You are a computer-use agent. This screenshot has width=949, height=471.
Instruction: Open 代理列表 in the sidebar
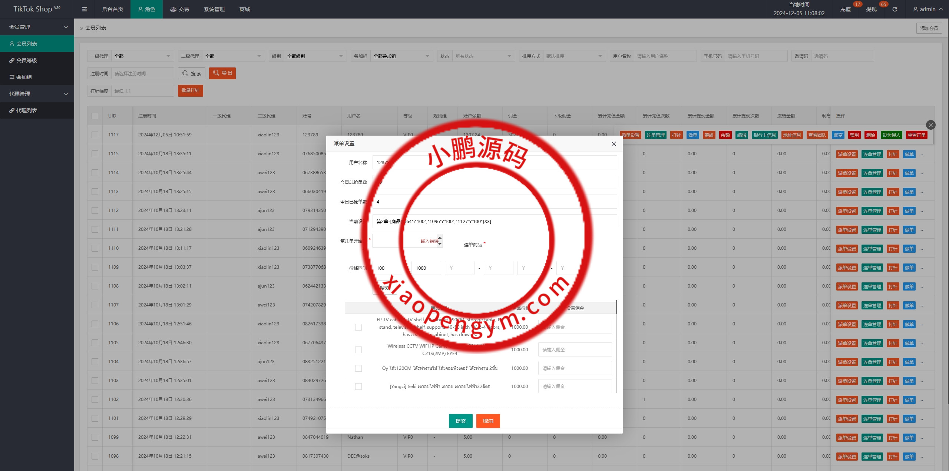click(x=26, y=110)
